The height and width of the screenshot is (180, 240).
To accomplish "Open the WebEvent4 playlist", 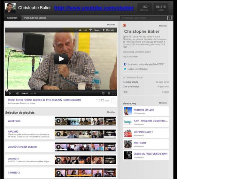I will tap(14, 121).
